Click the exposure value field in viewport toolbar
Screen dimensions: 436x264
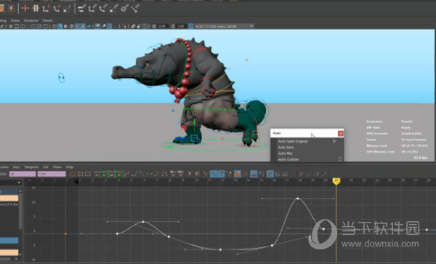162,26
